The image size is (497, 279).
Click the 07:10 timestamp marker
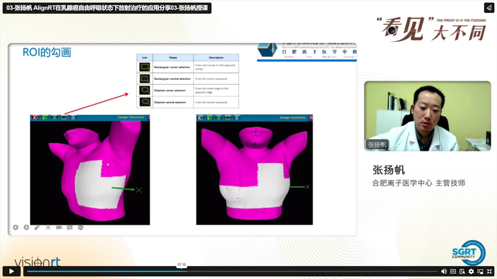pyautogui.click(x=181, y=265)
